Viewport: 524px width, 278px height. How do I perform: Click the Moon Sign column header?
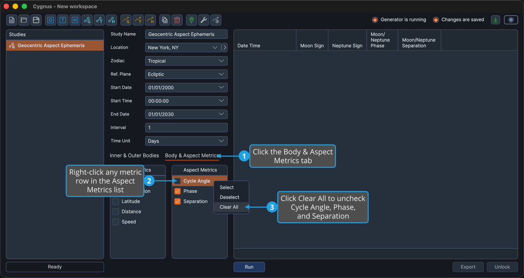coord(312,40)
